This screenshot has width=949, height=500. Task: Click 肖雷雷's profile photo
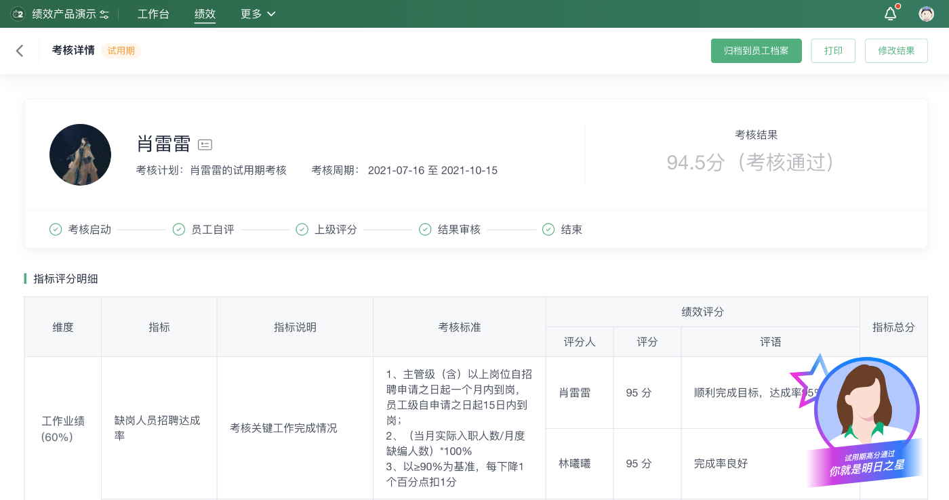80,154
